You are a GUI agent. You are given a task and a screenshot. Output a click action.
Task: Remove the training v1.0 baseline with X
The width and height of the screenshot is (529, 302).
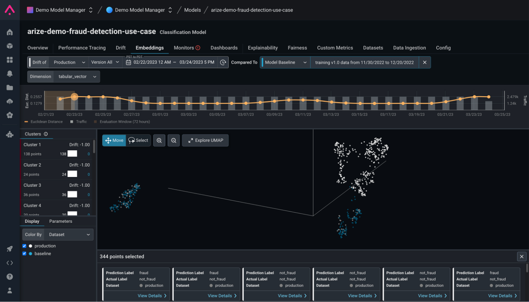pyautogui.click(x=425, y=62)
